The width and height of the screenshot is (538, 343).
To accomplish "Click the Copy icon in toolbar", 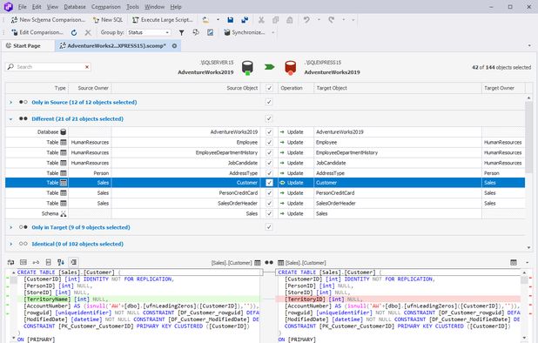I will (x=275, y=20).
